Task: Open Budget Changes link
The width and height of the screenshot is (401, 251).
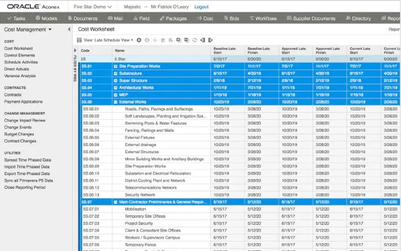Action: click(19, 134)
